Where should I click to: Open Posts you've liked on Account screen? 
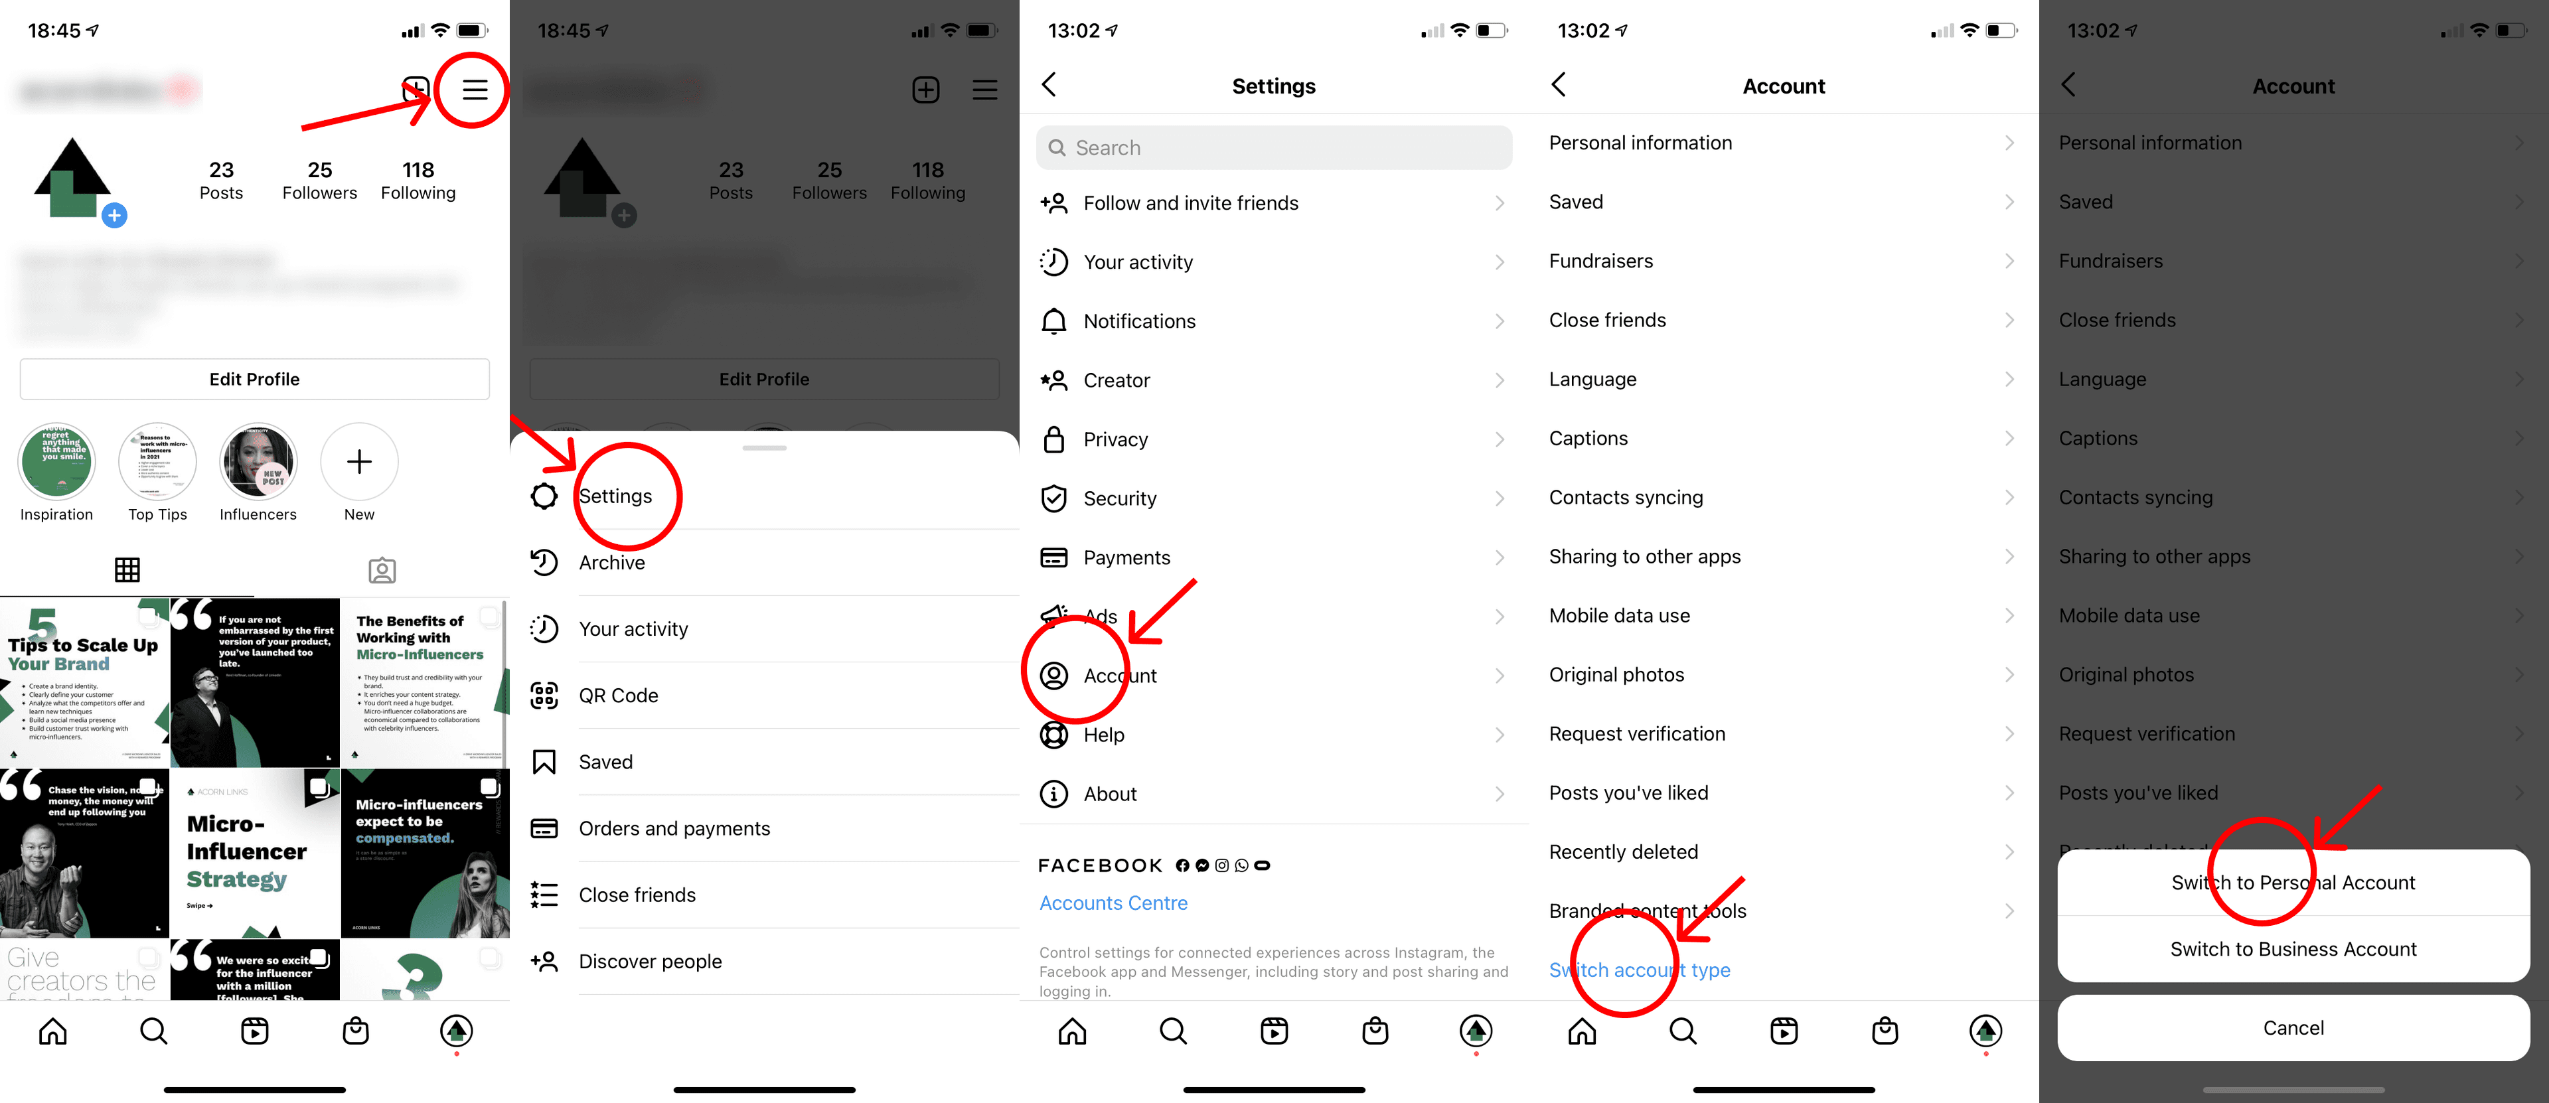click(1783, 792)
